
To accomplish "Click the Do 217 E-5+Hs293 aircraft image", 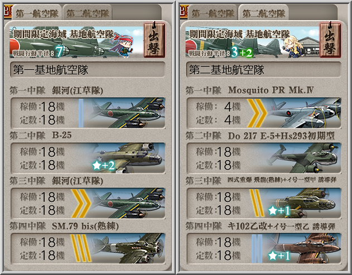I will pyautogui.click(x=304, y=158).
